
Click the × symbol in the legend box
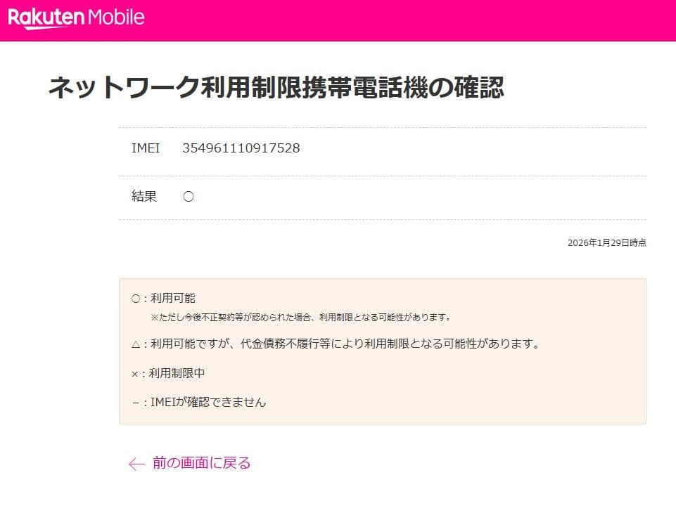point(135,374)
